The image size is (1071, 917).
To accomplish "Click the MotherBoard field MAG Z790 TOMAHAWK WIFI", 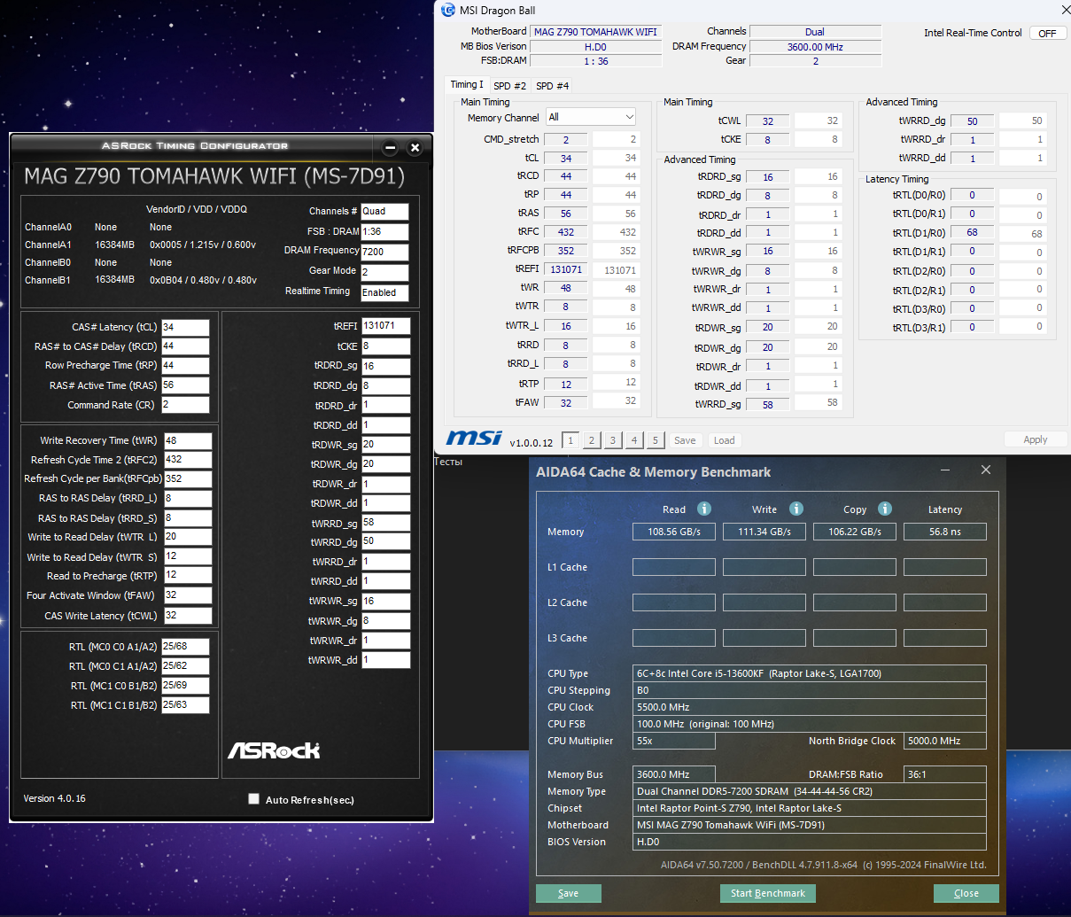I will (x=596, y=32).
